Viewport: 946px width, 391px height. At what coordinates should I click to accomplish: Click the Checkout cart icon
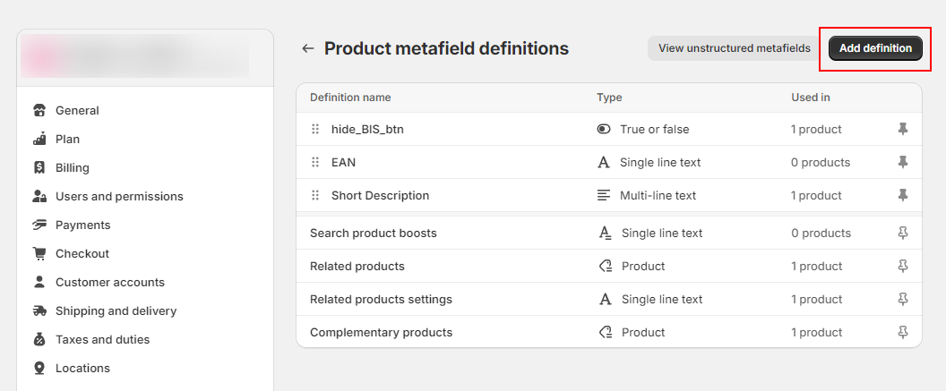(39, 253)
